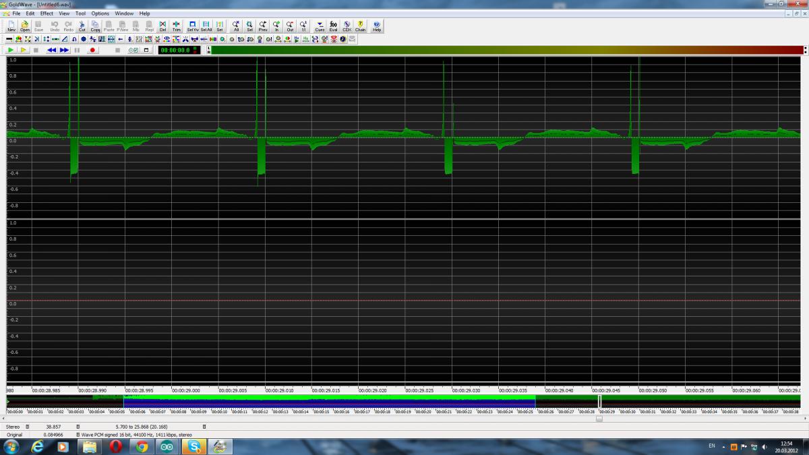
Task: Click the fast forward playback button
Action: (x=65, y=50)
